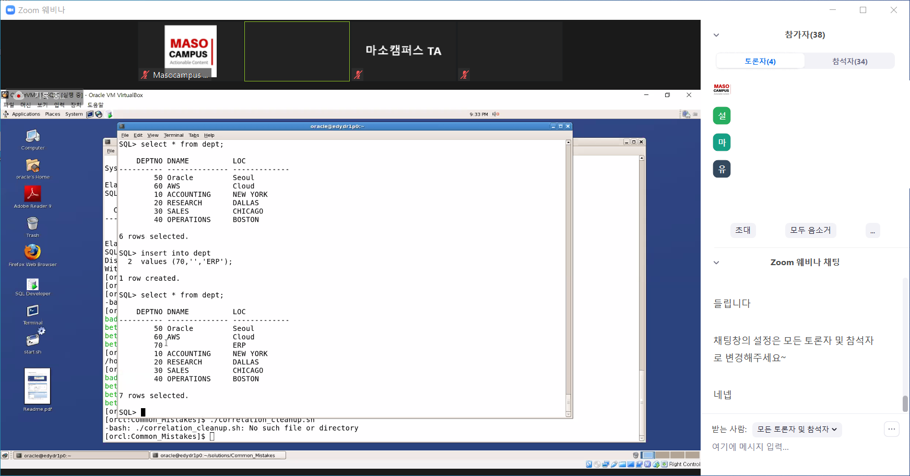910x476 pixels.
Task: Open the Readme.pdf file thumbnail
Action: click(x=37, y=386)
